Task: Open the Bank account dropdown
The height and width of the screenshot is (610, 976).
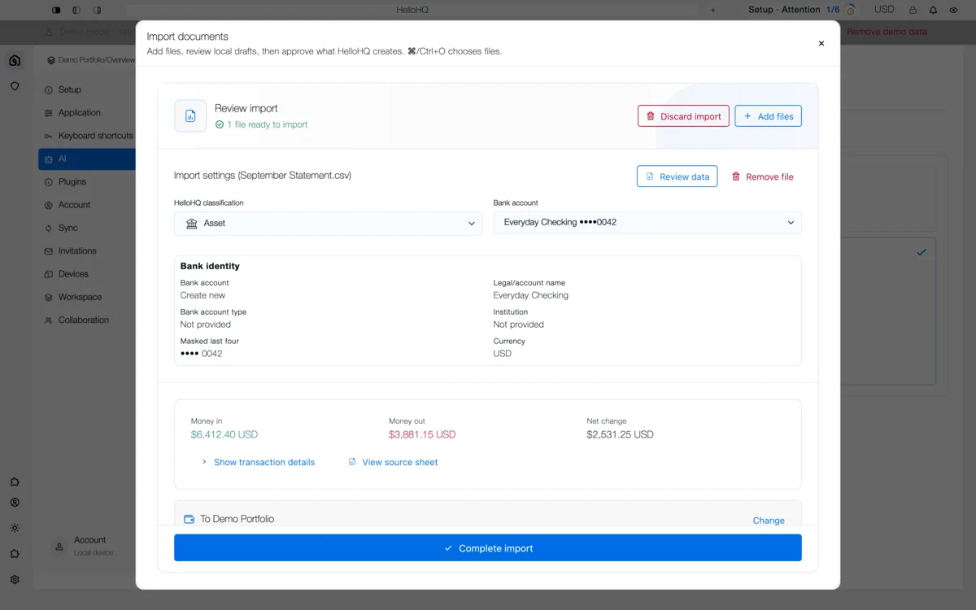Action: click(647, 222)
